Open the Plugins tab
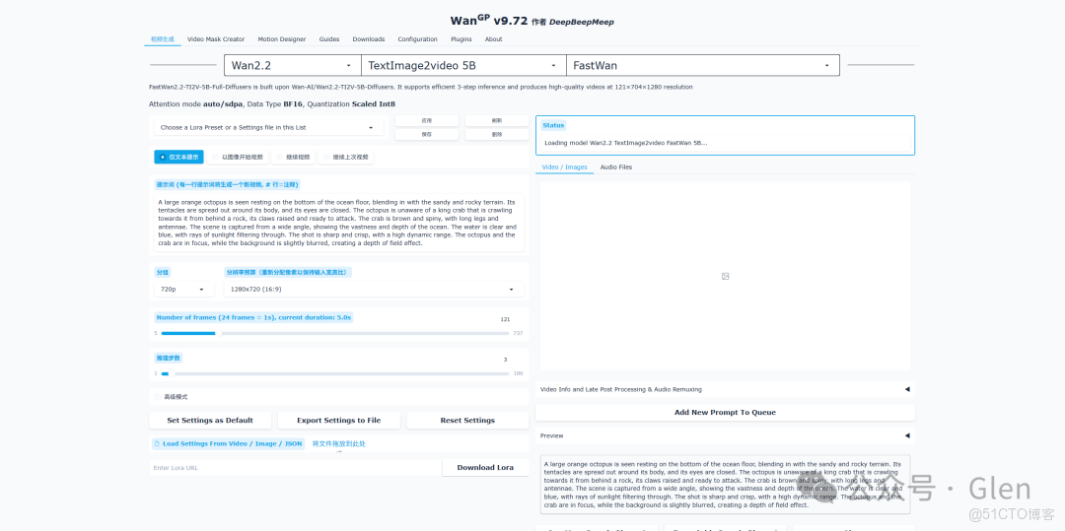This screenshot has width=1065, height=531. click(461, 39)
